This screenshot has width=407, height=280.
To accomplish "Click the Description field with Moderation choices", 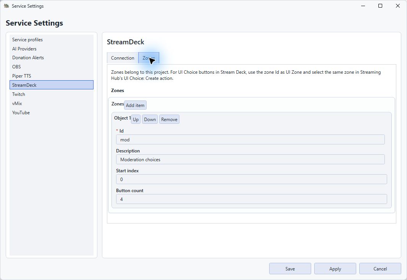I will (x=250, y=159).
